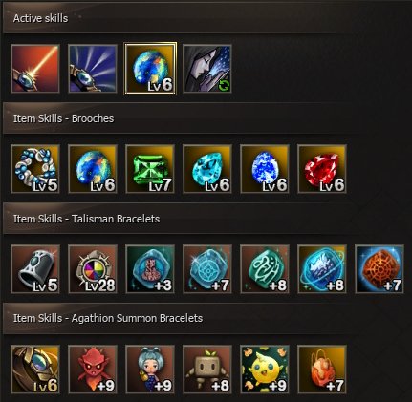
Task: Click the red ruby Lv6 brooch skill
Action: point(322,169)
